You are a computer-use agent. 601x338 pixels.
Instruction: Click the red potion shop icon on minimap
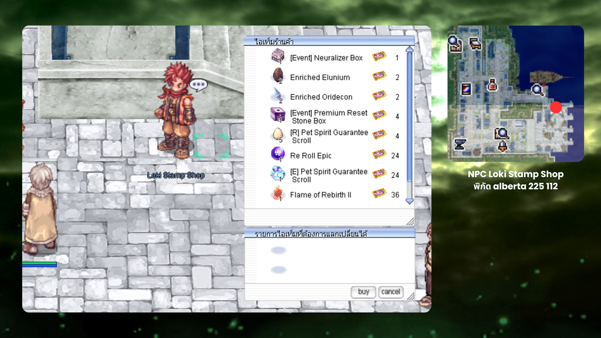(492, 84)
